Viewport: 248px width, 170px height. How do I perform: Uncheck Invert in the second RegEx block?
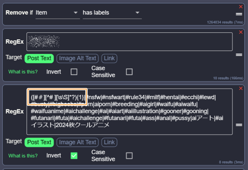point(74,156)
